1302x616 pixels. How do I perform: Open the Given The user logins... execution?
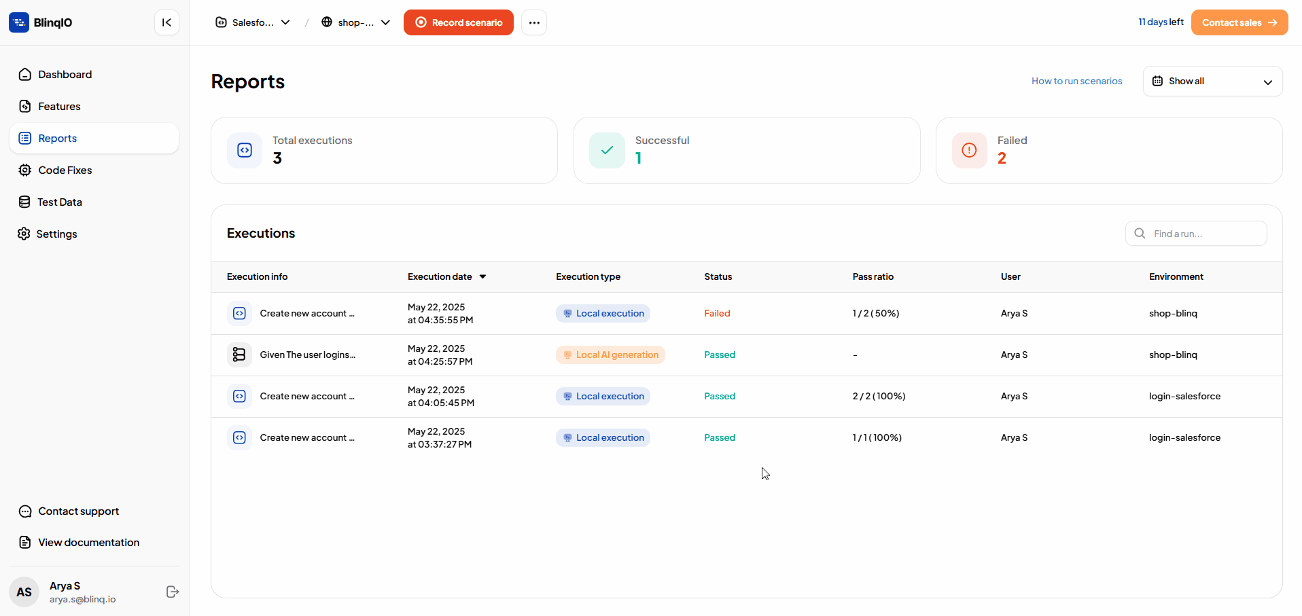(307, 355)
